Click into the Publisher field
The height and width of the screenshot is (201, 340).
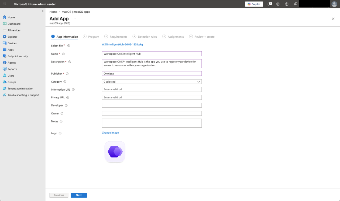[152, 74]
